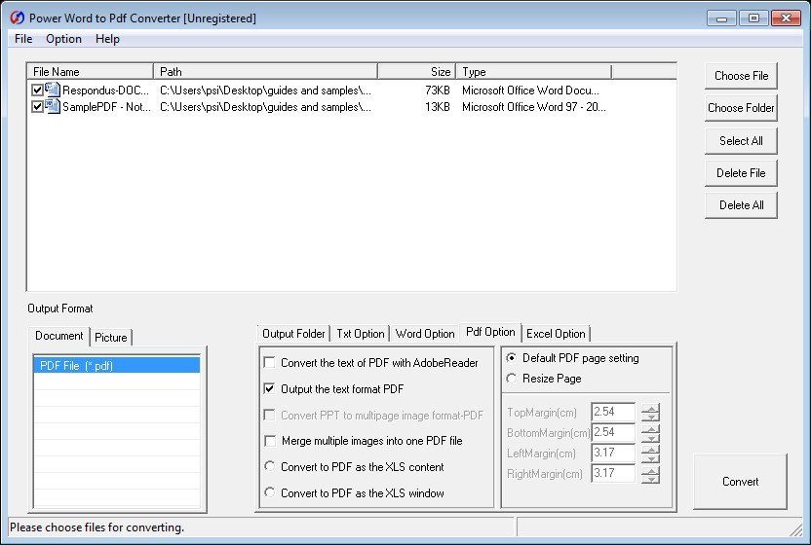Switch to the Txt Option tab
This screenshot has height=545, width=811.
coord(361,334)
